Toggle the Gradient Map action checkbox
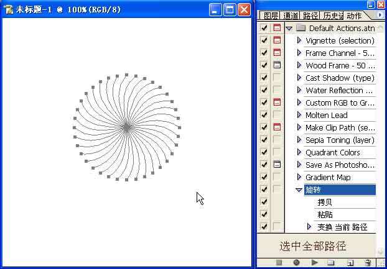 (264, 177)
